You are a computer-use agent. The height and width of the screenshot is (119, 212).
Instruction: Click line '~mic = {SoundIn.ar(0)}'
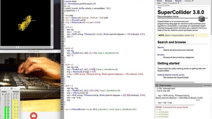75,20
